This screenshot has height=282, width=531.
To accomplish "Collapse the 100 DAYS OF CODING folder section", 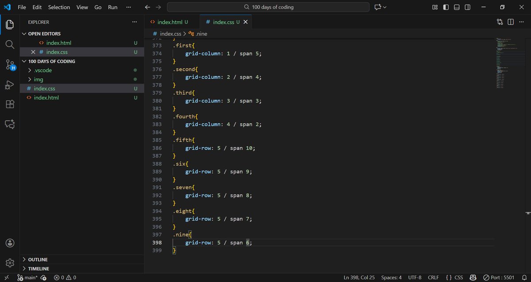I will pyautogui.click(x=82, y=61).
